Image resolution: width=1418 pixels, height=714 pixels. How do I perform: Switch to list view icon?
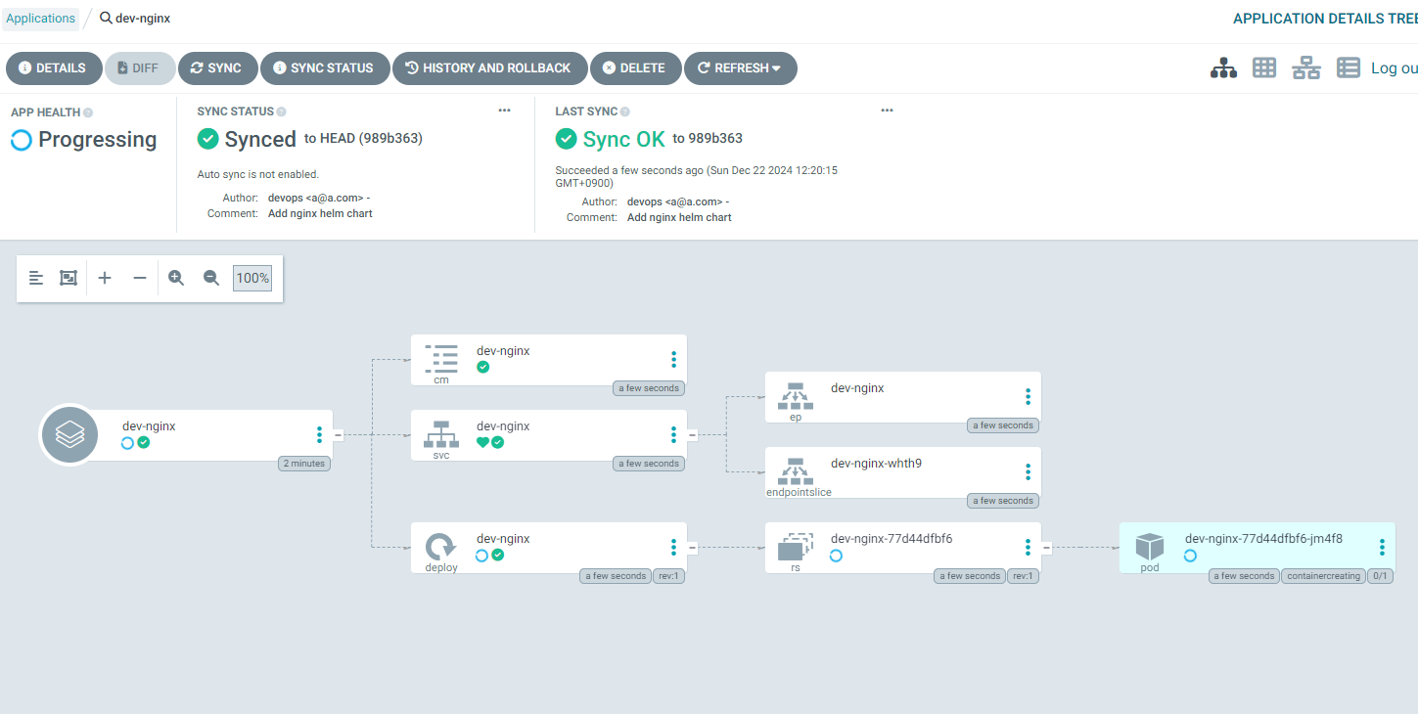pos(1349,67)
